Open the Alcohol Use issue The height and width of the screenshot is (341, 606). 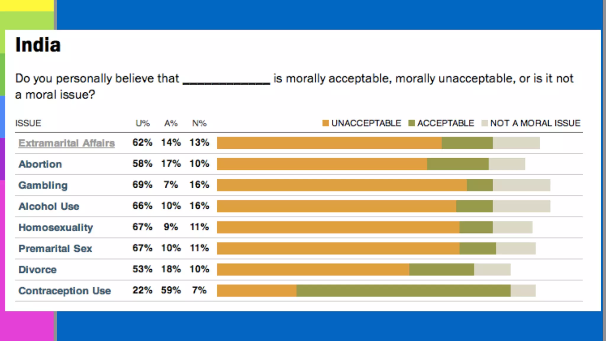tap(49, 206)
